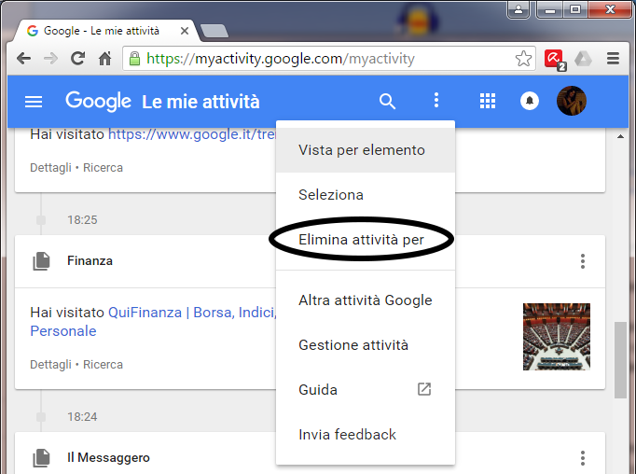Open more options for Finanza card
Viewport: 636px width, 474px height.
point(583,261)
